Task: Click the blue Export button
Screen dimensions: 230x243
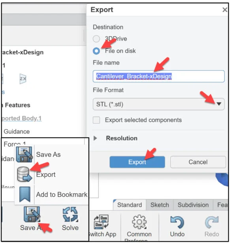Action: pyautogui.click(x=137, y=162)
